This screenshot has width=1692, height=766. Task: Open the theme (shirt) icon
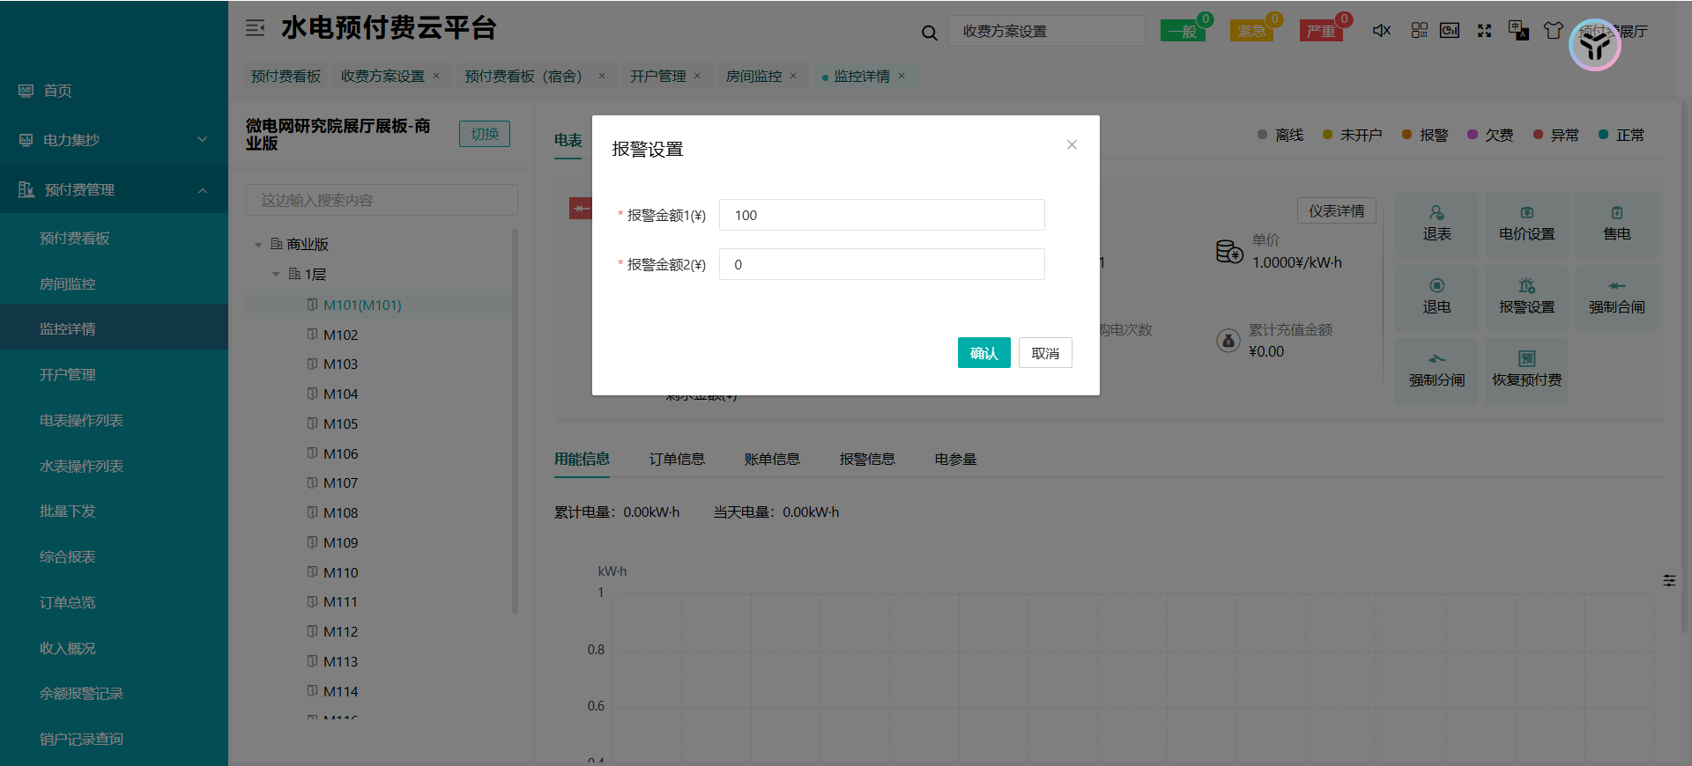coord(1553,31)
